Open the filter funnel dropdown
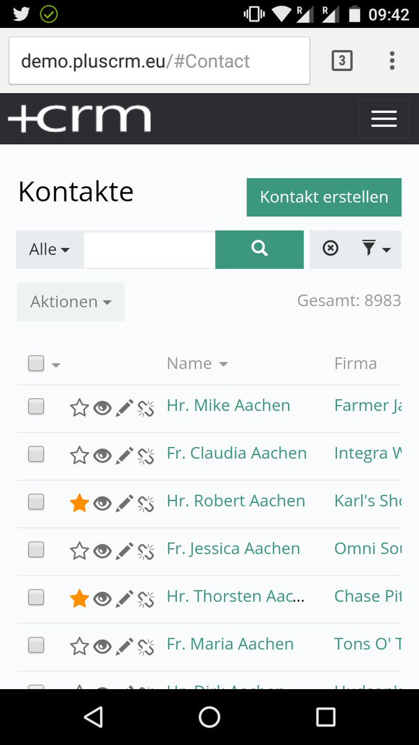This screenshot has width=419, height=745. tap(376, 249)
